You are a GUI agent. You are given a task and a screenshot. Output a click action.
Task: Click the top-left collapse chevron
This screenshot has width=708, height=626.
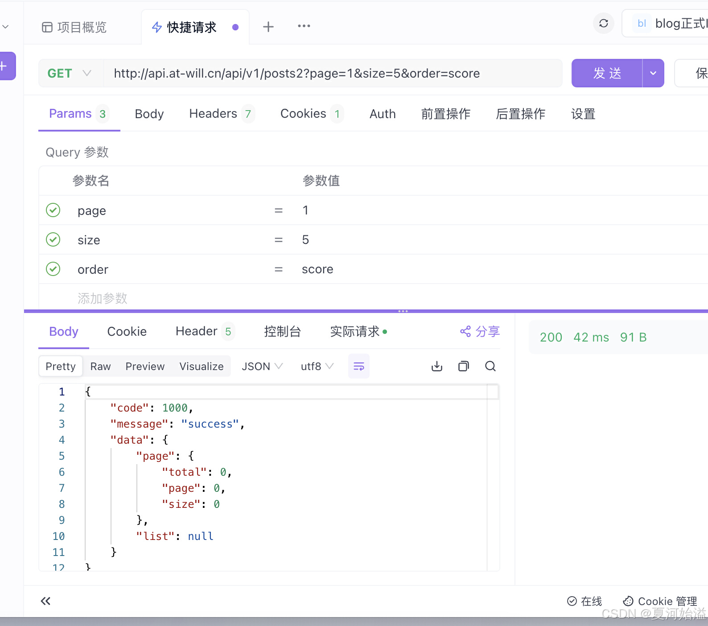click(6, 27)
